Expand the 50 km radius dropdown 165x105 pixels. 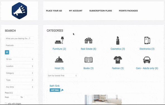click(x=20, y=59)
